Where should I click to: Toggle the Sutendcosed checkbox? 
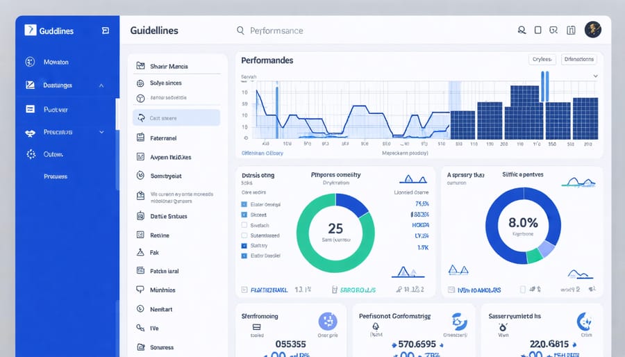(x=244, y=235)
